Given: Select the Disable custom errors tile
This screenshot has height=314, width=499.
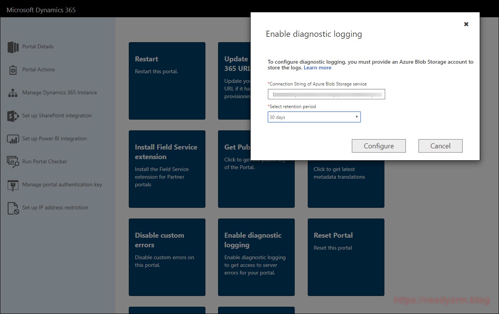Looking at the screenshot, I should 167,257.
